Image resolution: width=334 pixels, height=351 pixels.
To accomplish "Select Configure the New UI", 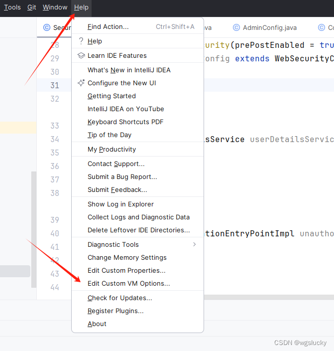I will [x=137, y=83].
